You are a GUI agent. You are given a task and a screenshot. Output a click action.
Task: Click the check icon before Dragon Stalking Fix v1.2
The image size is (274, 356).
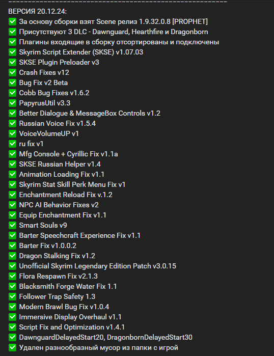pos(13,256)
